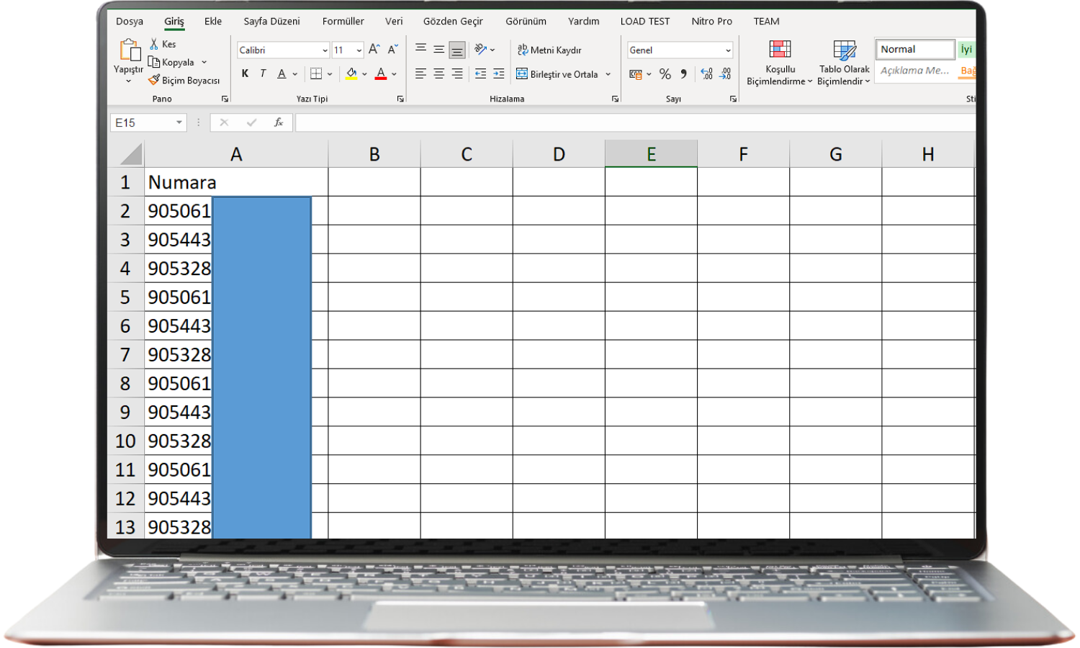Viewport: 1080px width, 648px height.
Task: Apply the yellow fill color
Action: pyautogui.click(x=351, y=73)
